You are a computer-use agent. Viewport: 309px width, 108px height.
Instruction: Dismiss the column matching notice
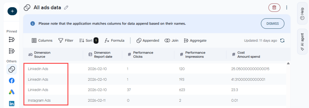(272, 24)
